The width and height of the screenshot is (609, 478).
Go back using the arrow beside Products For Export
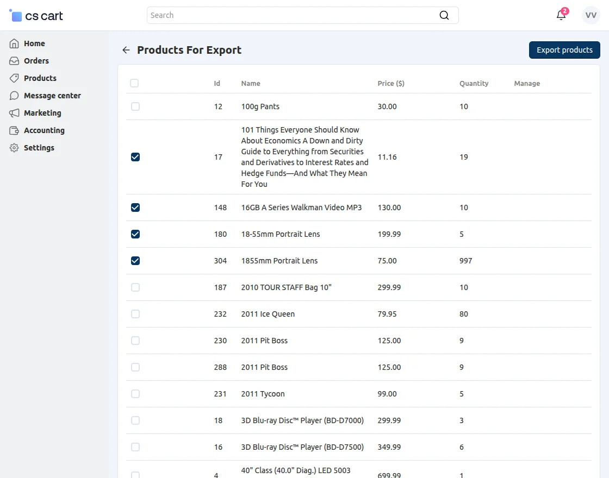tap(126, 49)
